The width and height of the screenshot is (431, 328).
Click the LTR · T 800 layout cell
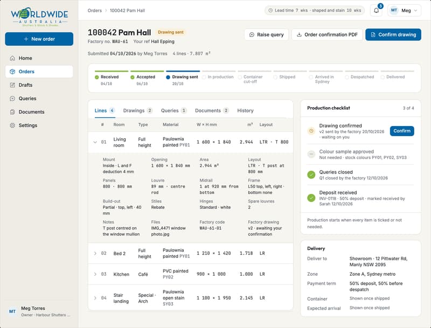pyautogui.click(x=274, y=142)
